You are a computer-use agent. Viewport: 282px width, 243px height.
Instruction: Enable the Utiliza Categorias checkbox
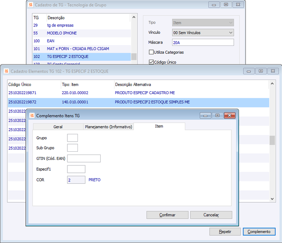click(151, 52)
